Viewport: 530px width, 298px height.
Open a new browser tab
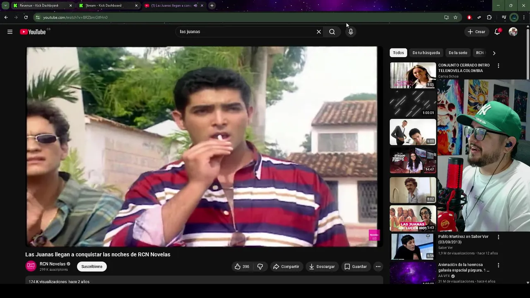tap(212, 5)
